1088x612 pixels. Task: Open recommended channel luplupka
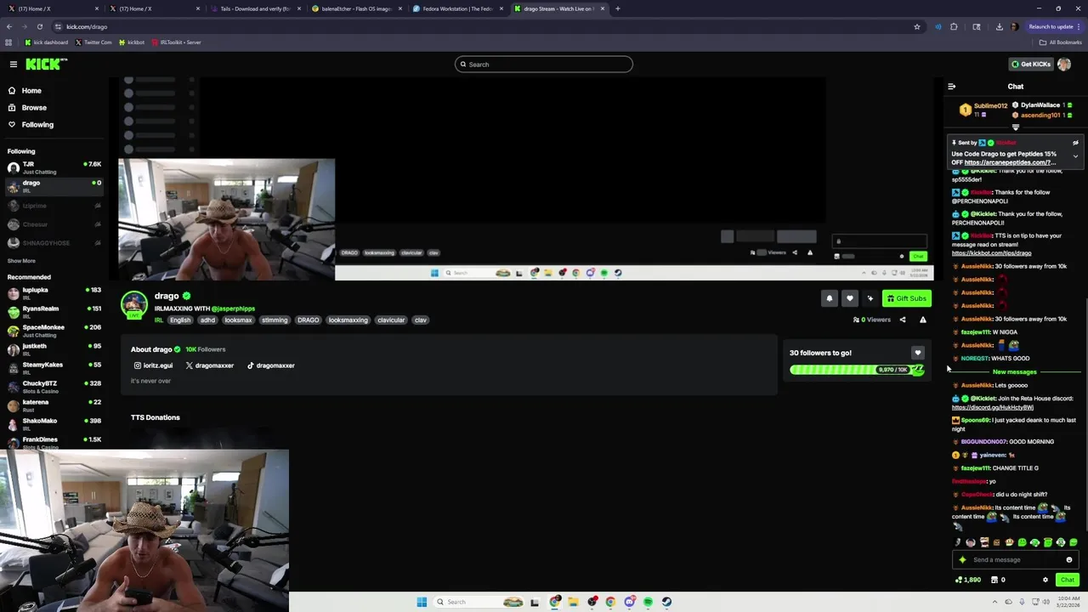[x=54, y=293]
